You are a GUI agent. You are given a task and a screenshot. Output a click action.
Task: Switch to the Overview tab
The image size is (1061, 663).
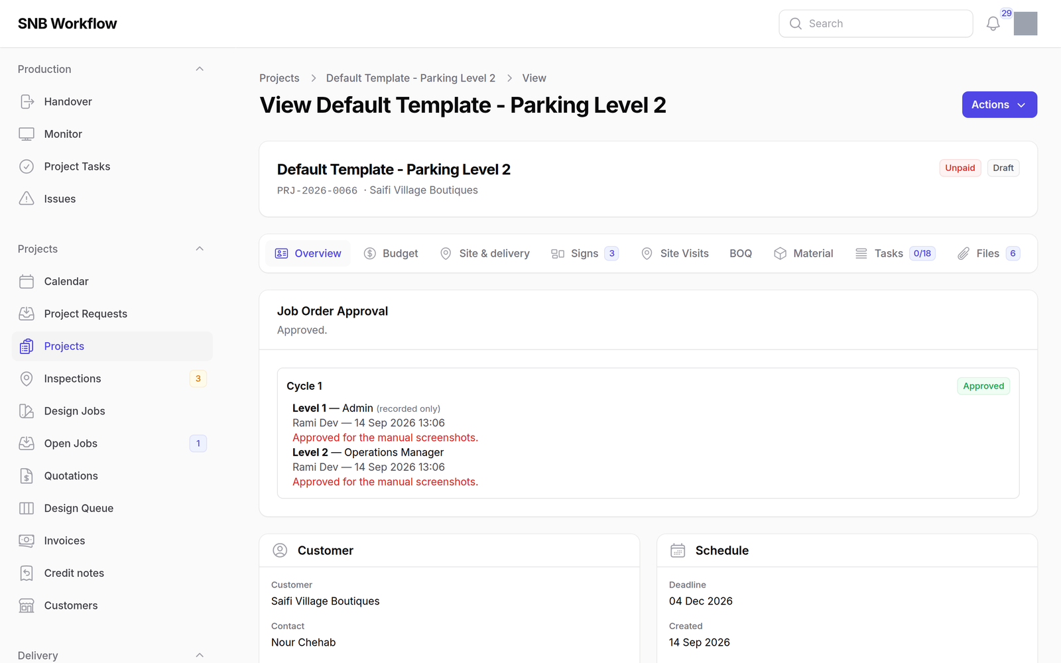308,253
